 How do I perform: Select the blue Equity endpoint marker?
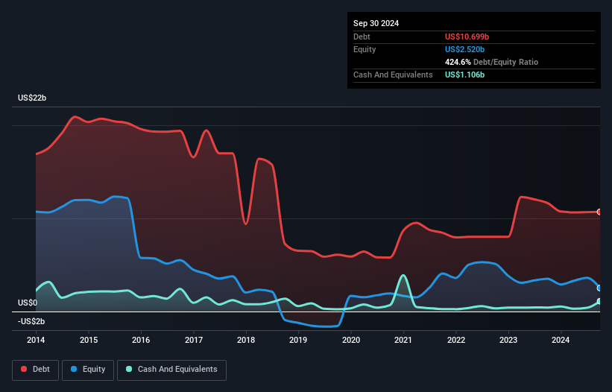(x=599, y=288)
